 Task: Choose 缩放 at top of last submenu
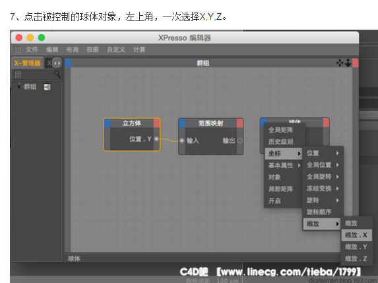356,223
